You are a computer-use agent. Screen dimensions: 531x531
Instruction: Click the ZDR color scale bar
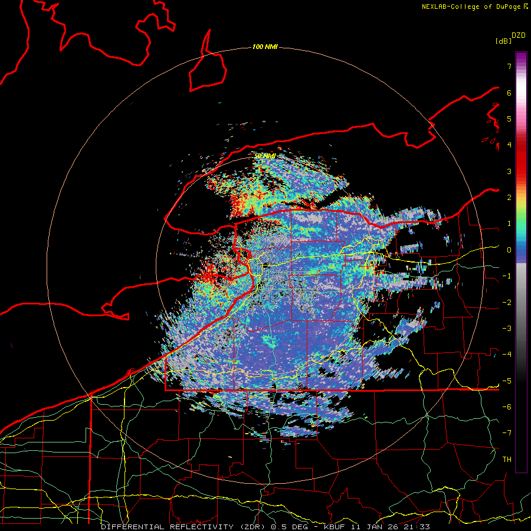[521, 262]
